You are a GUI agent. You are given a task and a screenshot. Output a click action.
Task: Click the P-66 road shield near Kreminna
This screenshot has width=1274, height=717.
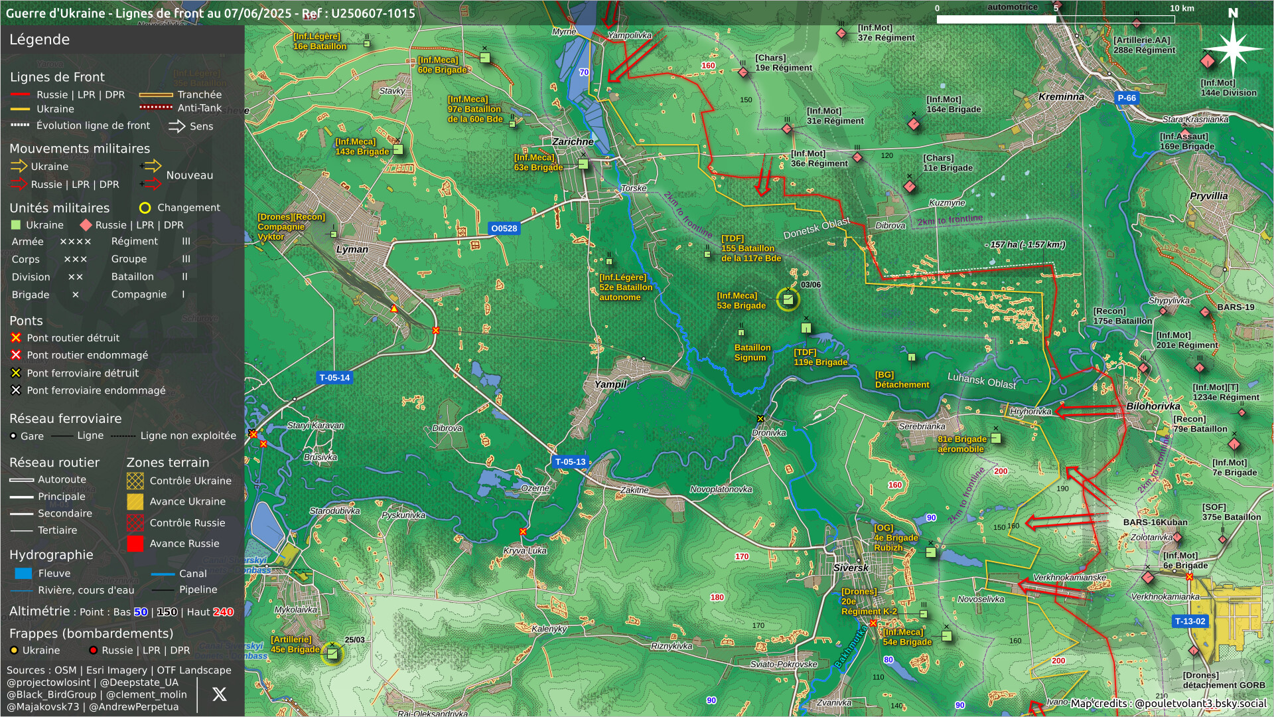(1126, 98)
